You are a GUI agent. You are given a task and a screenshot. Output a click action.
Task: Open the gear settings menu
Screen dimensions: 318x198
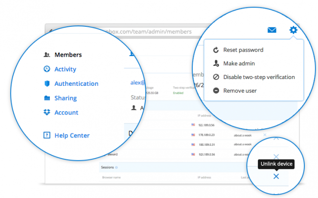coord(293,30)
